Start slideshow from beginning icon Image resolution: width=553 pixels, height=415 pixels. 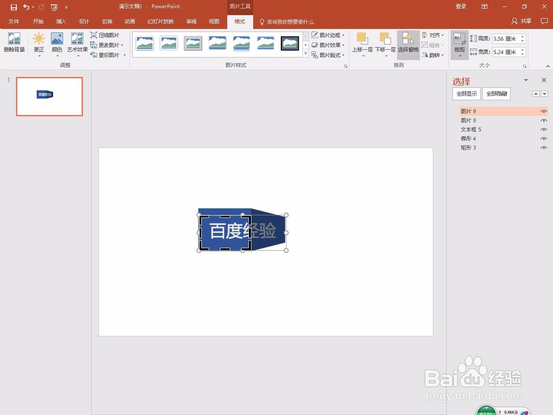54,7
